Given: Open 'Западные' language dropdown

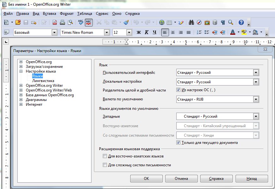Looking at the screenshot, I should pos(256,116).
